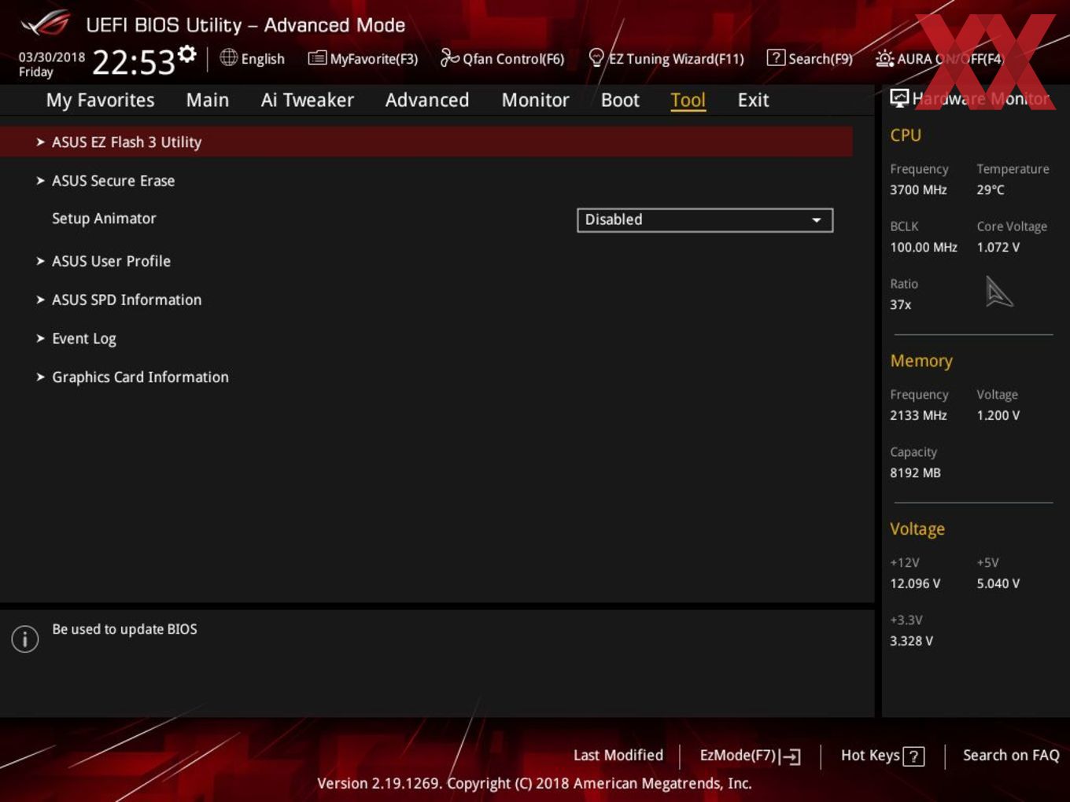
Task: Open Qfan Control fan icon
Action: (449, 57)
